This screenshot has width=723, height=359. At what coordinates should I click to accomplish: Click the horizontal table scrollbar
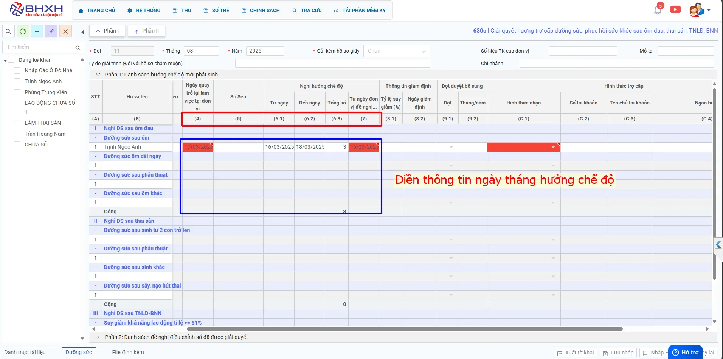pos(405,329)
